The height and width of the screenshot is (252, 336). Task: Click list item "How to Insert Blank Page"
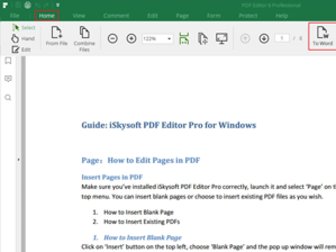pos(139,212)
